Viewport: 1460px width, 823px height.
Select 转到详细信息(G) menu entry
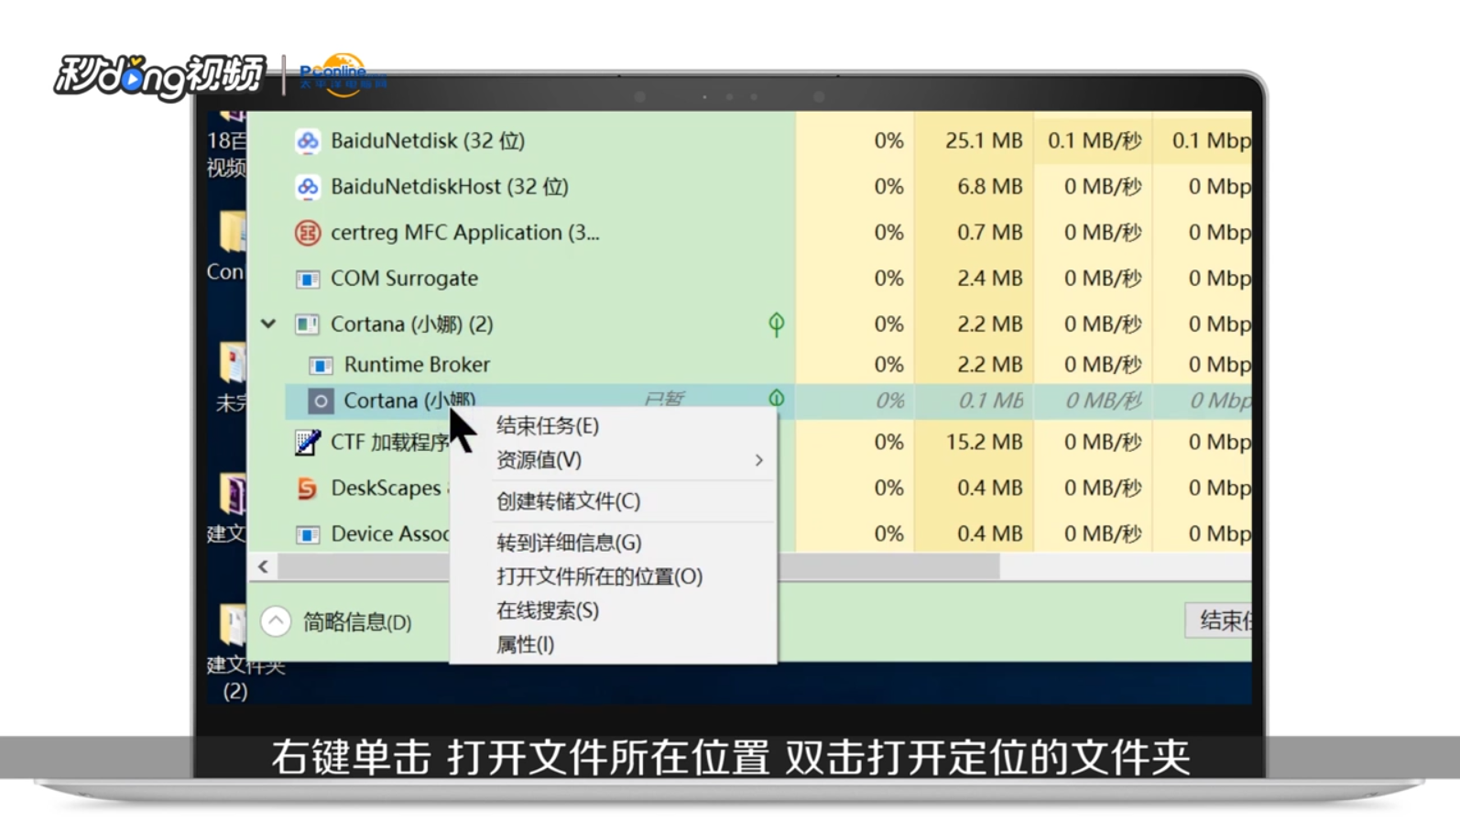(x=569, y=543)
